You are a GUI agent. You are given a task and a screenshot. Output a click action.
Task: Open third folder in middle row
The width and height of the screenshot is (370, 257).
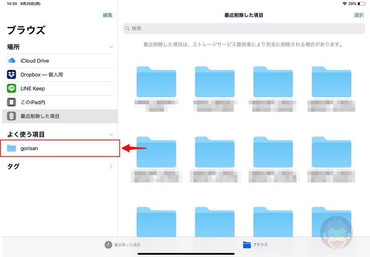[x=273, y=152]
